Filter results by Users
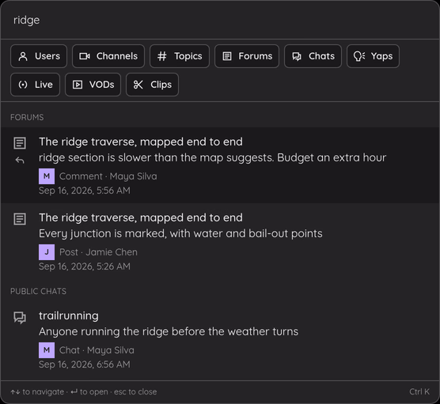Screen dimensions: 440x404 click(x=39, y=56)
